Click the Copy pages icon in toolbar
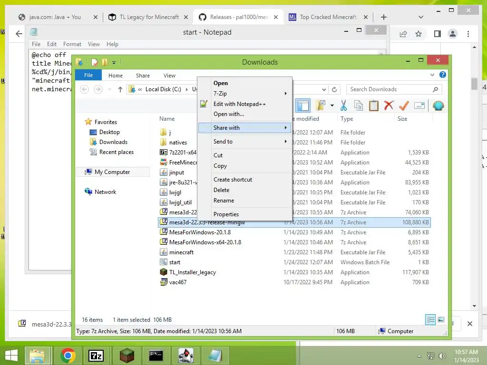Image resolution: width=487 pixels, height=365 pixels. pyautogui.click(x=359, y=106)
